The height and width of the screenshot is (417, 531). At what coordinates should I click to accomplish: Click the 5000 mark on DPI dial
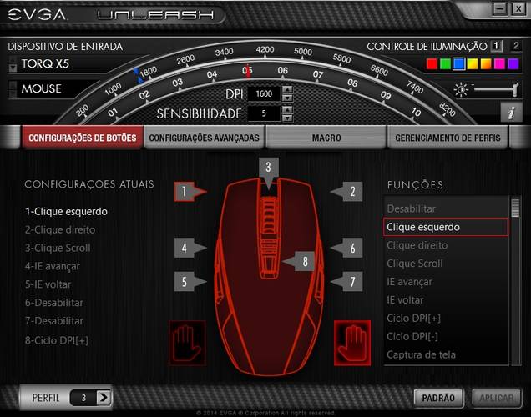(x=303, y=52)
